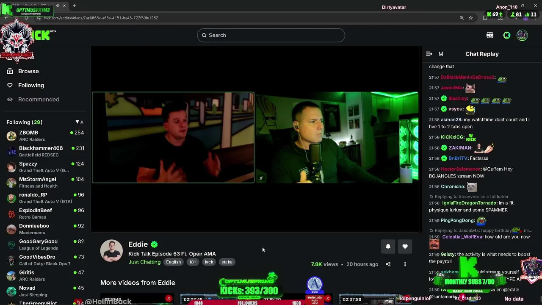Toggle the notification bell for Eddie
This screenshot has height=305, width=542.
388,247
